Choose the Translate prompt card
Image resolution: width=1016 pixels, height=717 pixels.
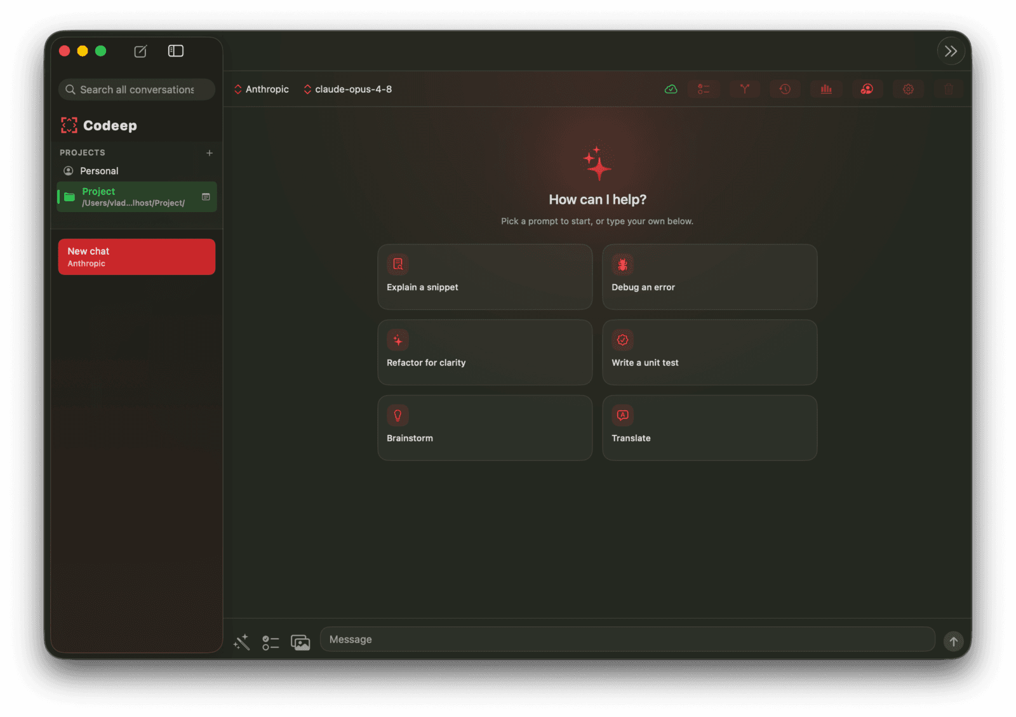(x=709, y=428)
